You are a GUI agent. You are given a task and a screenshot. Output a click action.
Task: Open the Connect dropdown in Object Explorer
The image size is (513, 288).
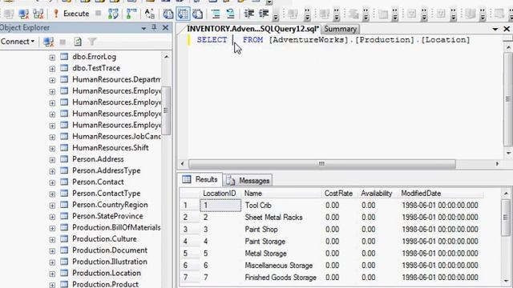(18, 42)
